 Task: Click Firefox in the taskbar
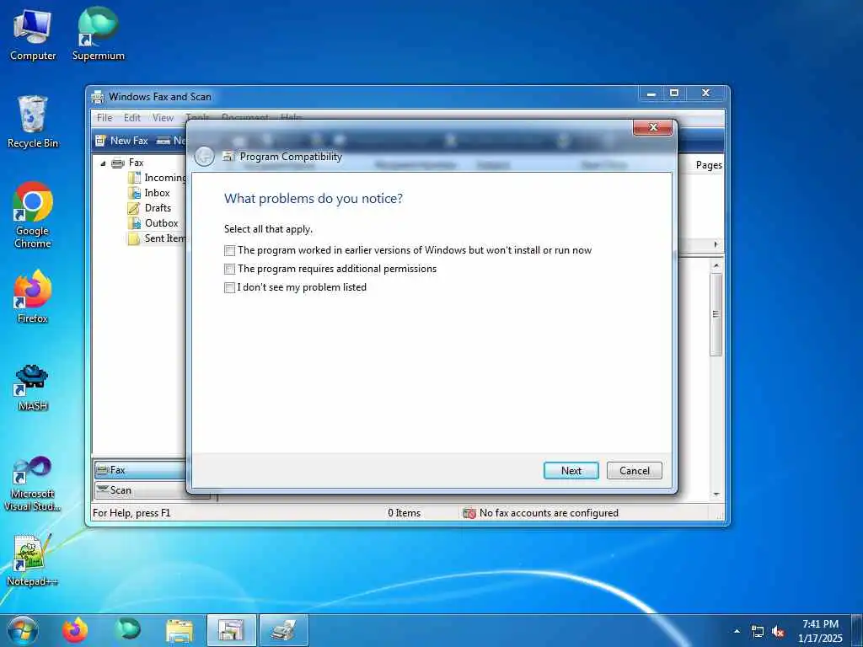click(75, 630)
